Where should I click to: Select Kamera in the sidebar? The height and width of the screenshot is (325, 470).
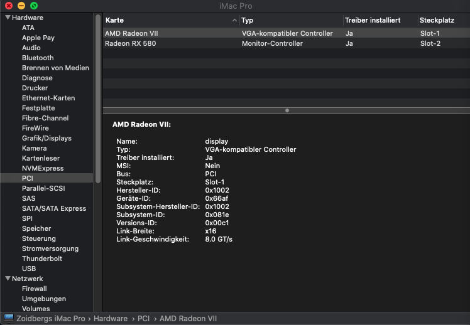click(x=34, y=148)
